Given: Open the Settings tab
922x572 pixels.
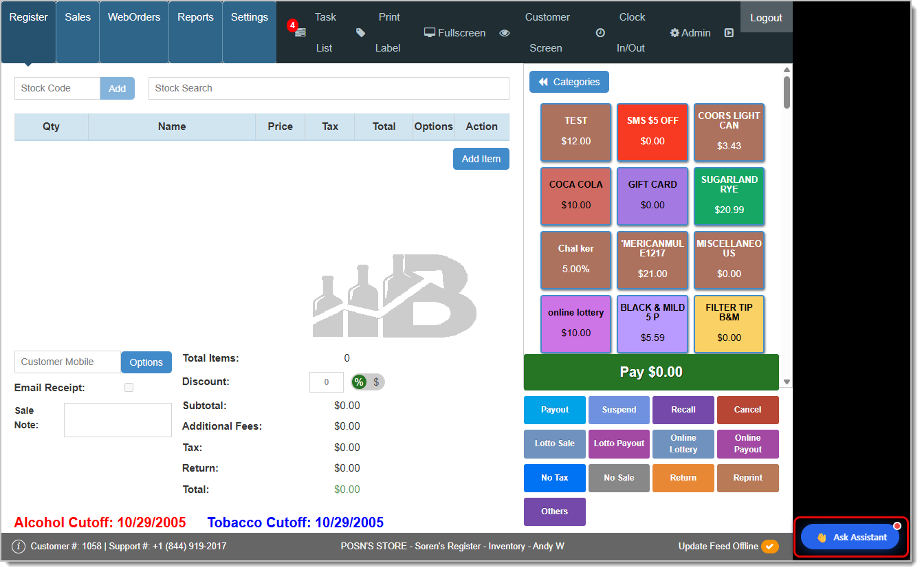Looking at the screenshot, I should (250, 32).
